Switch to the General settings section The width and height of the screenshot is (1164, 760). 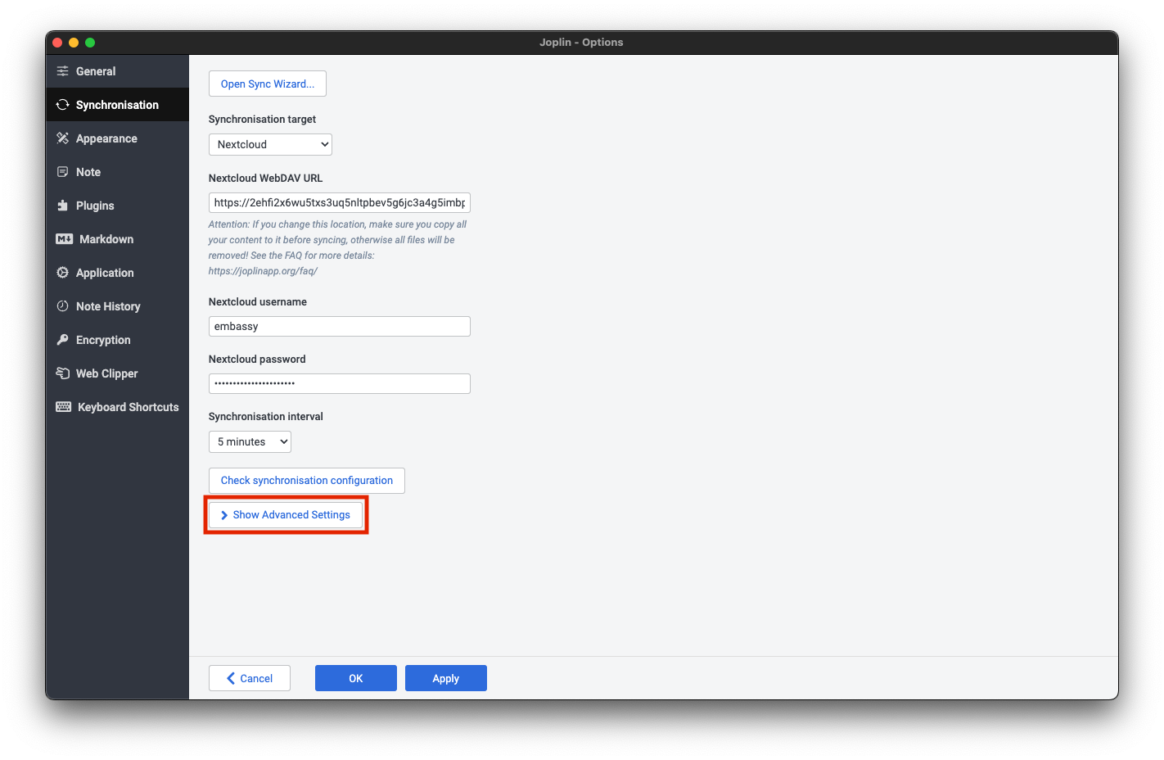click(95, 70)
